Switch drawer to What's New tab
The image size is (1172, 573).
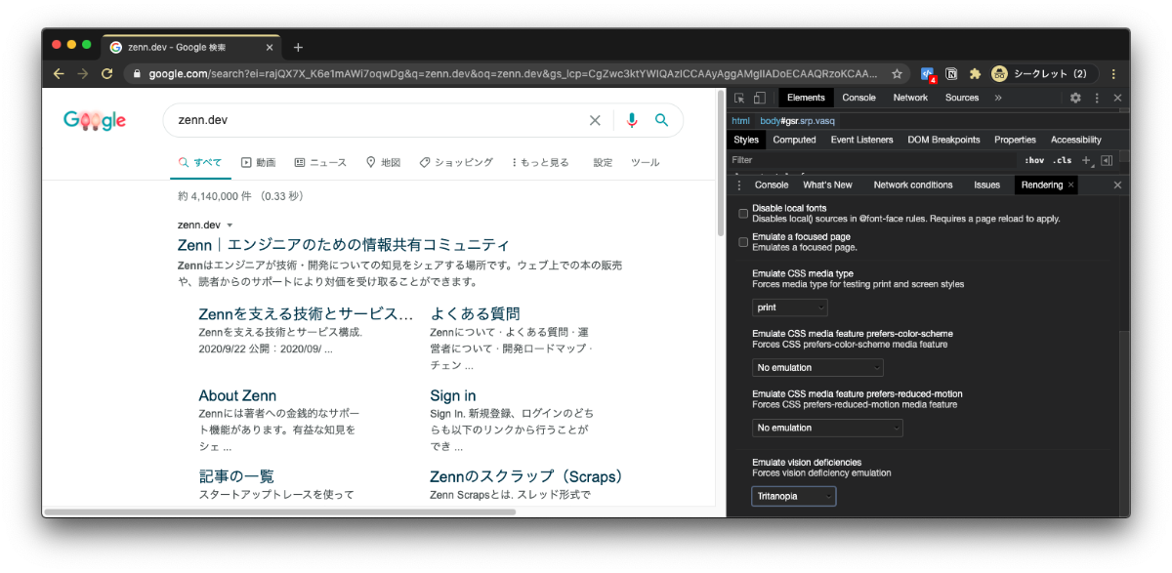827,184
